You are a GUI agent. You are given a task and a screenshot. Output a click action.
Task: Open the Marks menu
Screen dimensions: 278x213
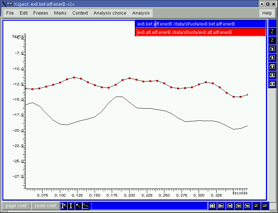(x=60, y=13)
